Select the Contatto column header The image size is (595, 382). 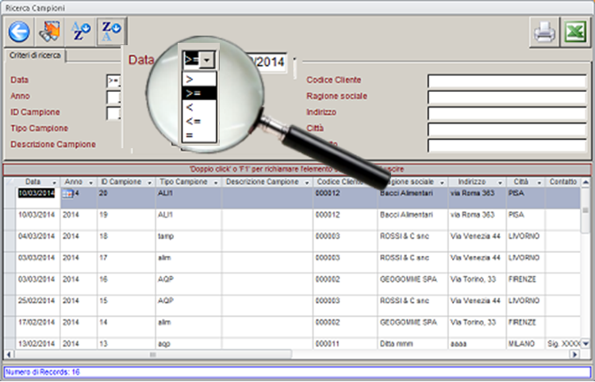(563, 182)
